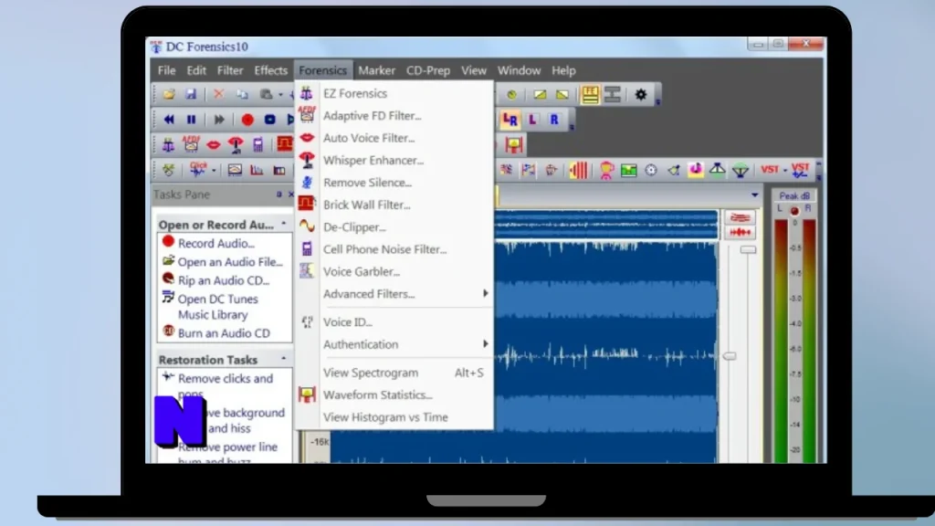Screen dimensions: 935x526
Task: Select View Histogram vs Time
Action: point(394,416)
